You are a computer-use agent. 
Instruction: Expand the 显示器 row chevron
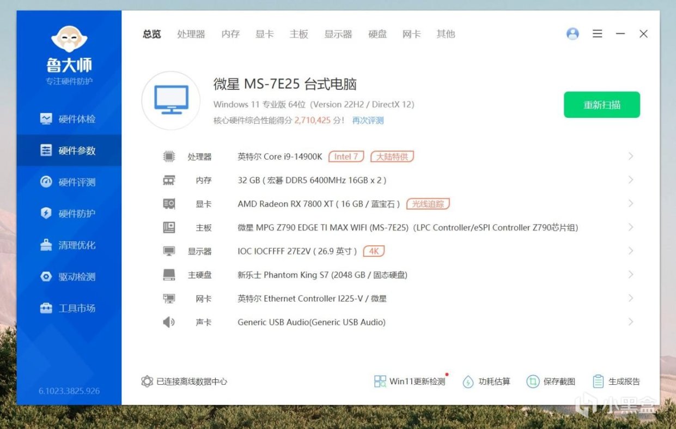[631, 251]
